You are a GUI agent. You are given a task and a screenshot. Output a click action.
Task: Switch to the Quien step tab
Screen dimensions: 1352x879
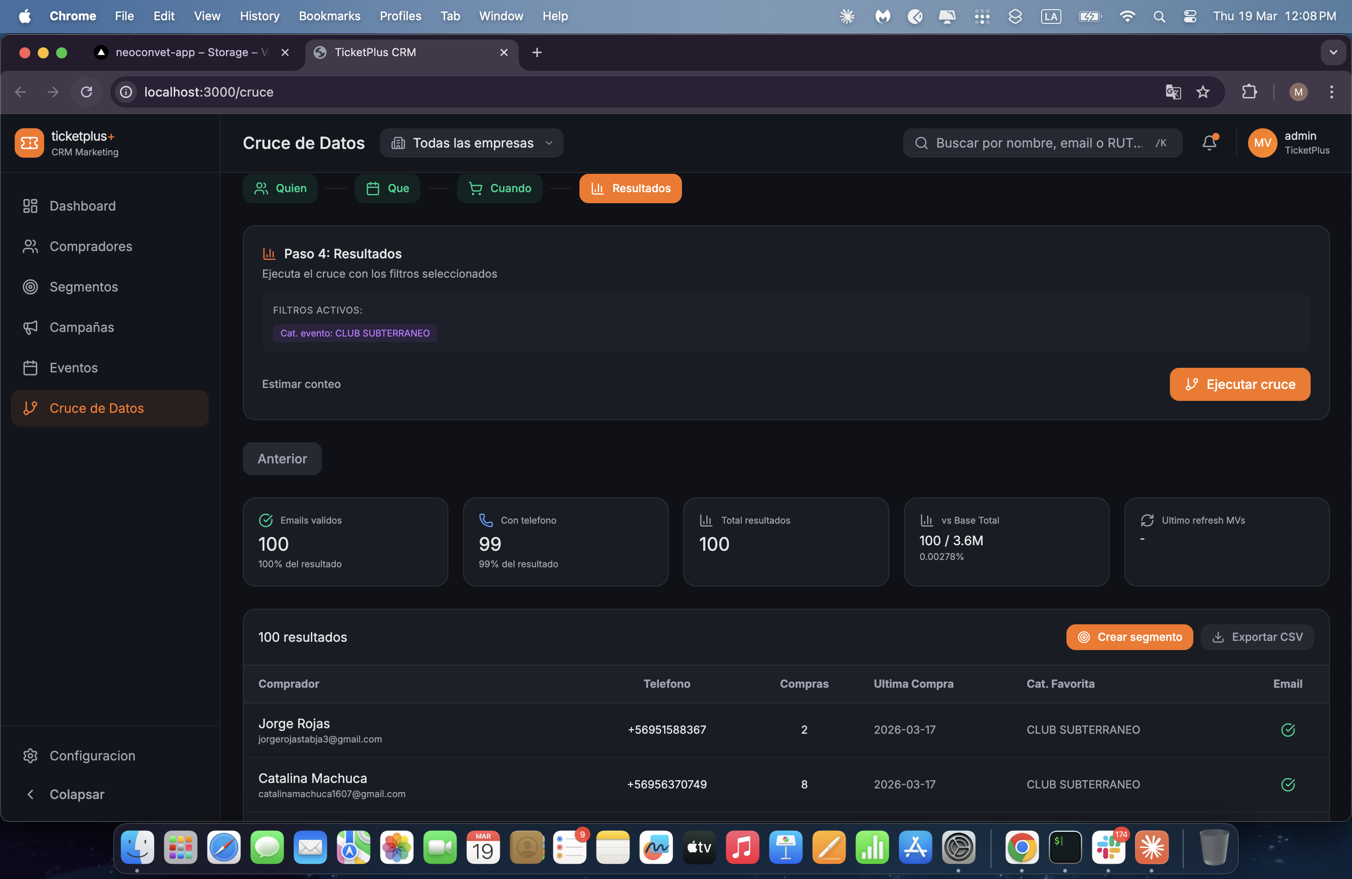coord(281,188)
